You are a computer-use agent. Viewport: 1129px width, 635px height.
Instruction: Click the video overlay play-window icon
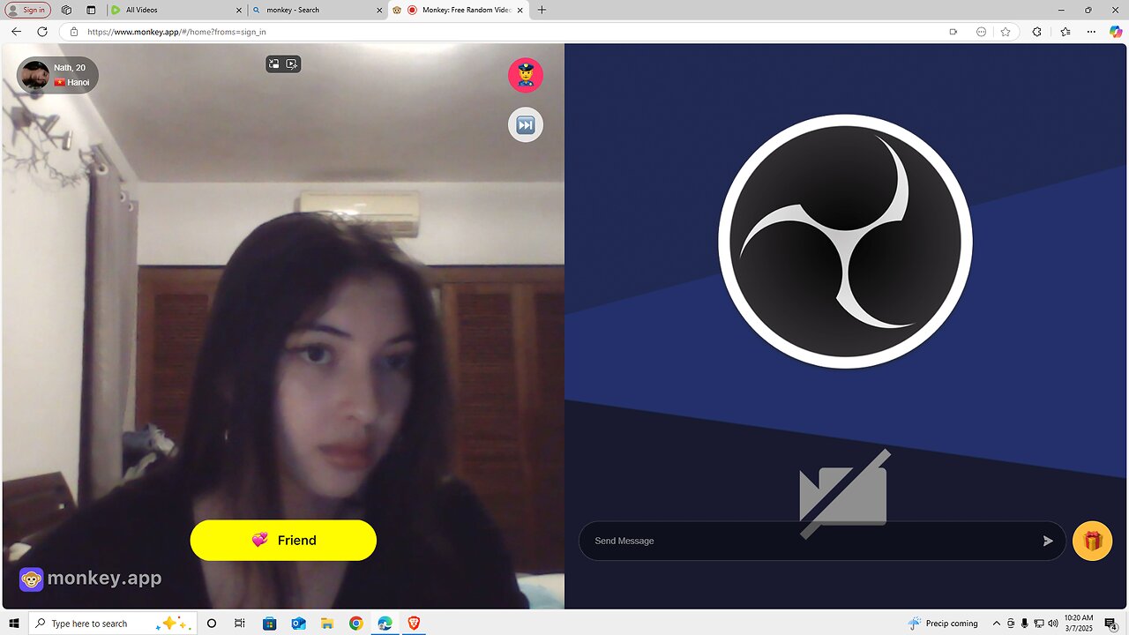click(x=293, y=63)
